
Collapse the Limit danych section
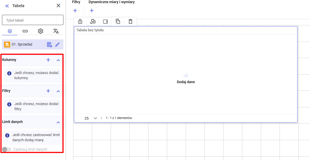tap(58, 122)
